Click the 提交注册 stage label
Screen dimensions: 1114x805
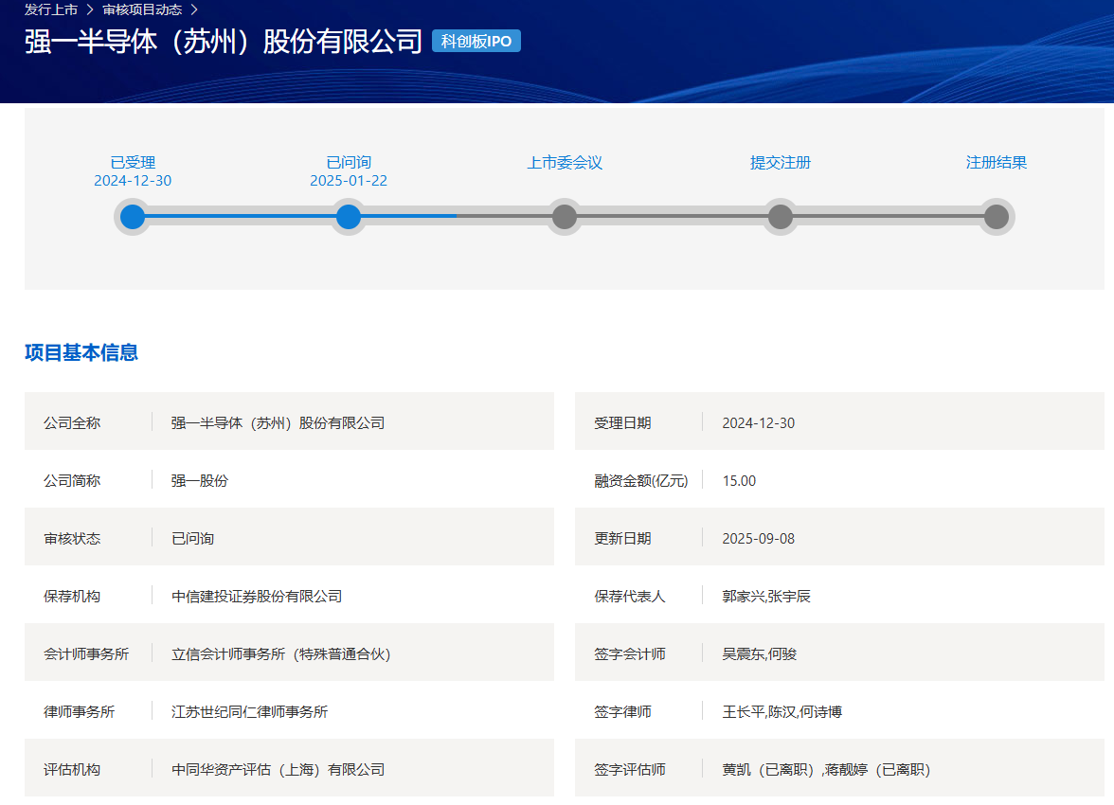[x=781, y=163]
